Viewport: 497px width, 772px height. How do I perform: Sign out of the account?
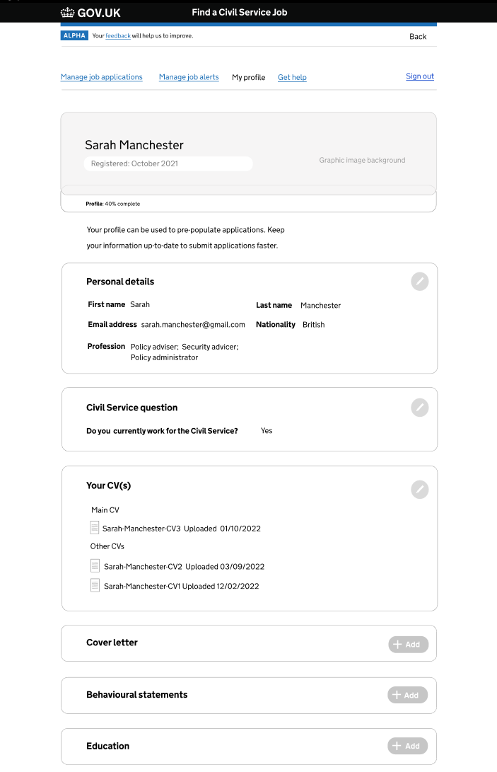(420, 76)
